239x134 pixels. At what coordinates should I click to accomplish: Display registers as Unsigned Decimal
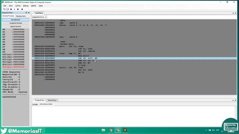[x=16, y=23]
